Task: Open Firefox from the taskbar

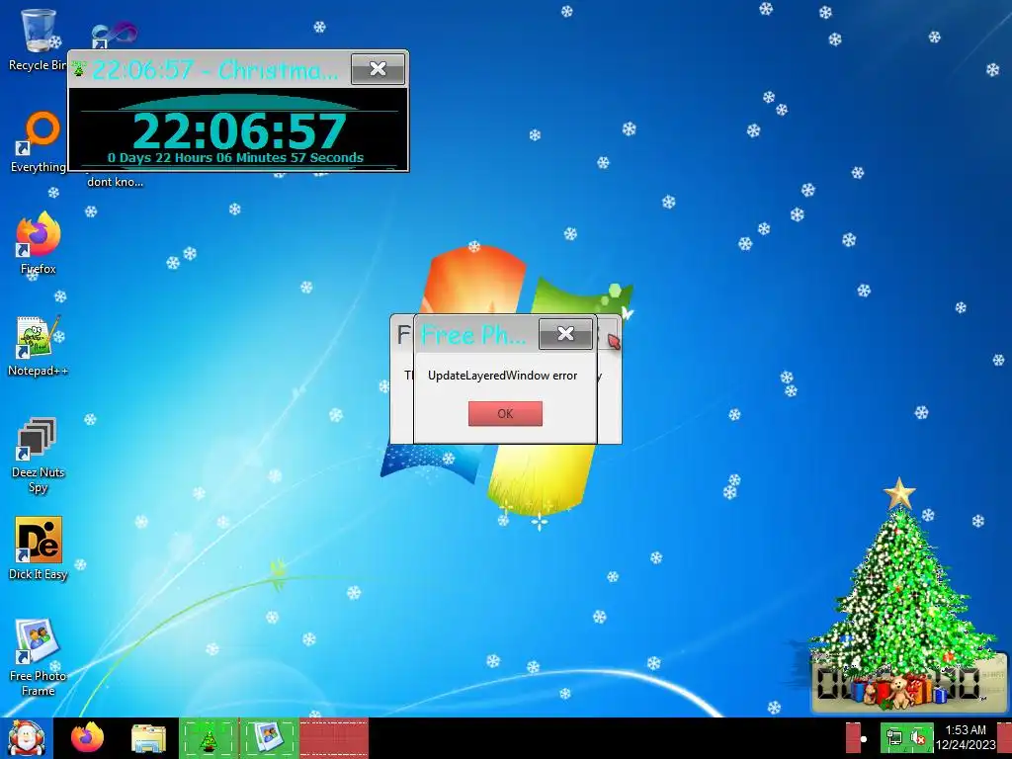Action: click(x=87, y=737)
